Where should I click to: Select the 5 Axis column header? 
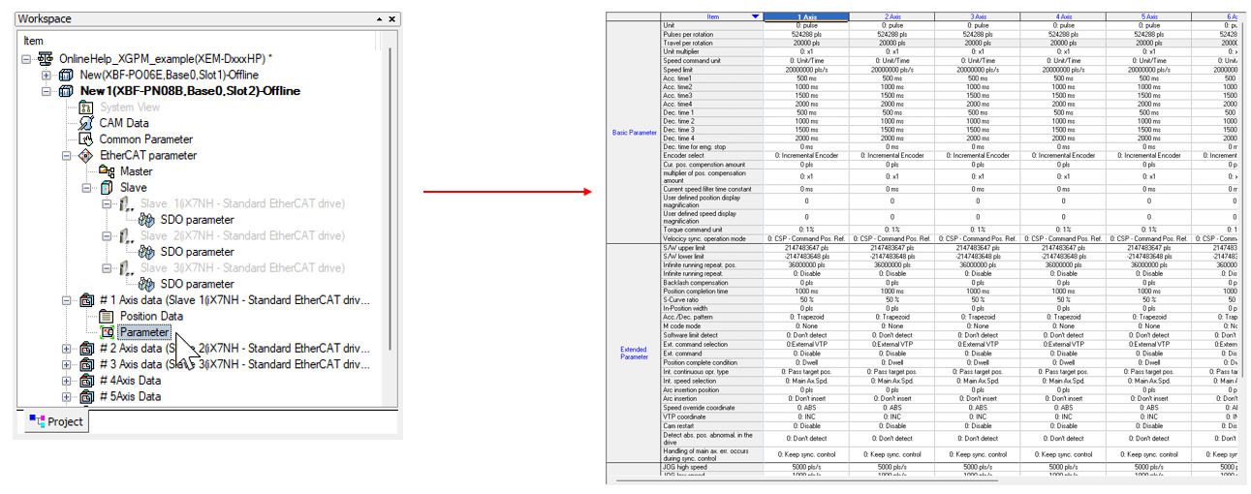(x=1148, y=16)
